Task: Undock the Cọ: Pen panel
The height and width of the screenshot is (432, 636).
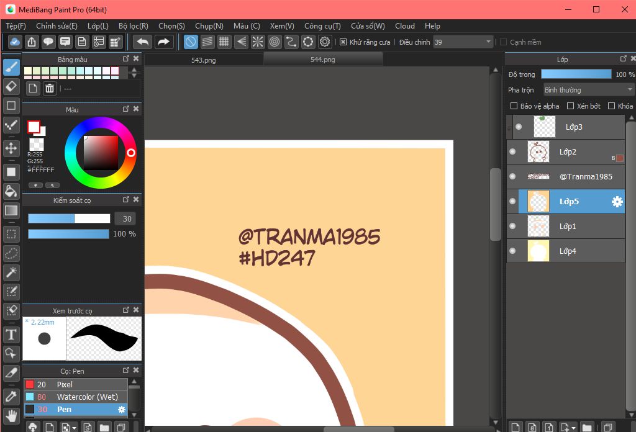Action: click(125, 371)
